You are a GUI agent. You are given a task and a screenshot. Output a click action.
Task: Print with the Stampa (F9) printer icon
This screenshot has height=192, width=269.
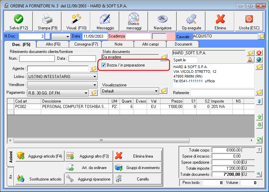[x=47, y=19]
